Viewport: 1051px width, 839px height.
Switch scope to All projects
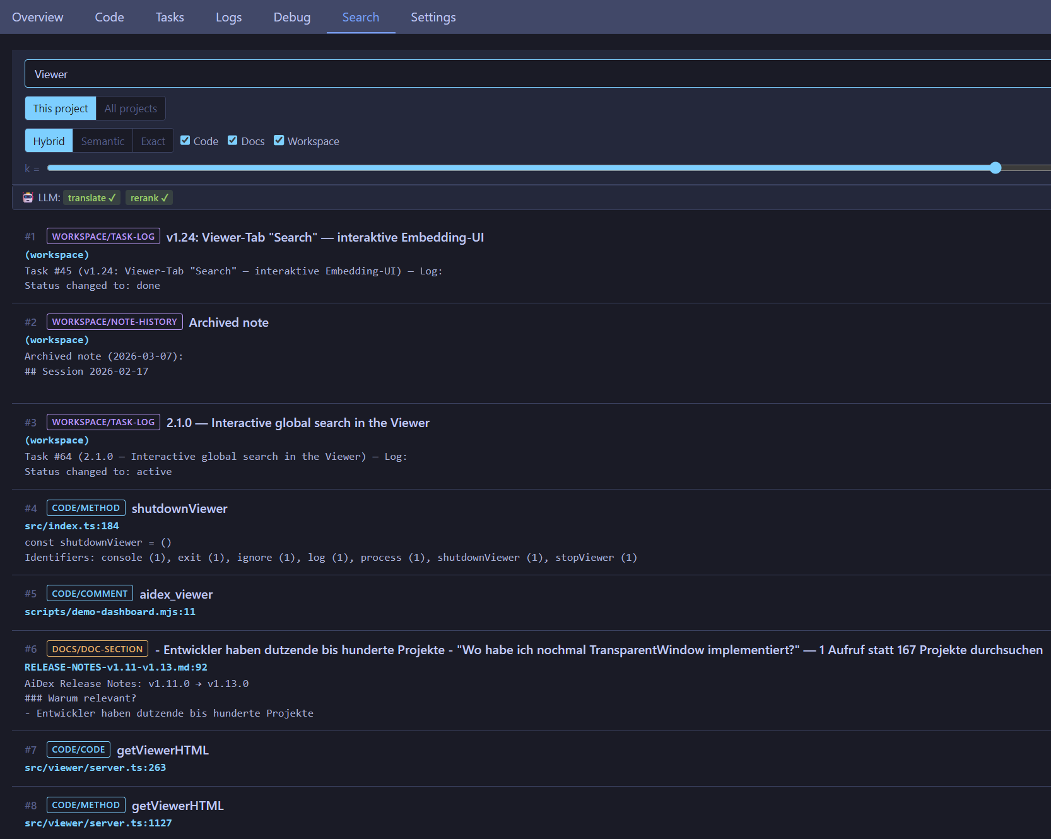[131, 109]
